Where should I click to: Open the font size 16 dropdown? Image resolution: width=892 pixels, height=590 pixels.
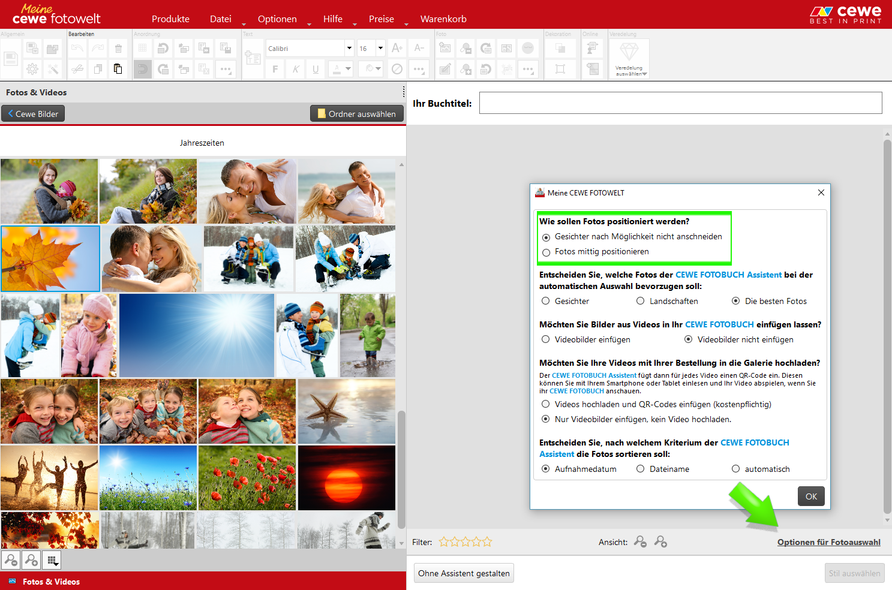click(380, 48)
